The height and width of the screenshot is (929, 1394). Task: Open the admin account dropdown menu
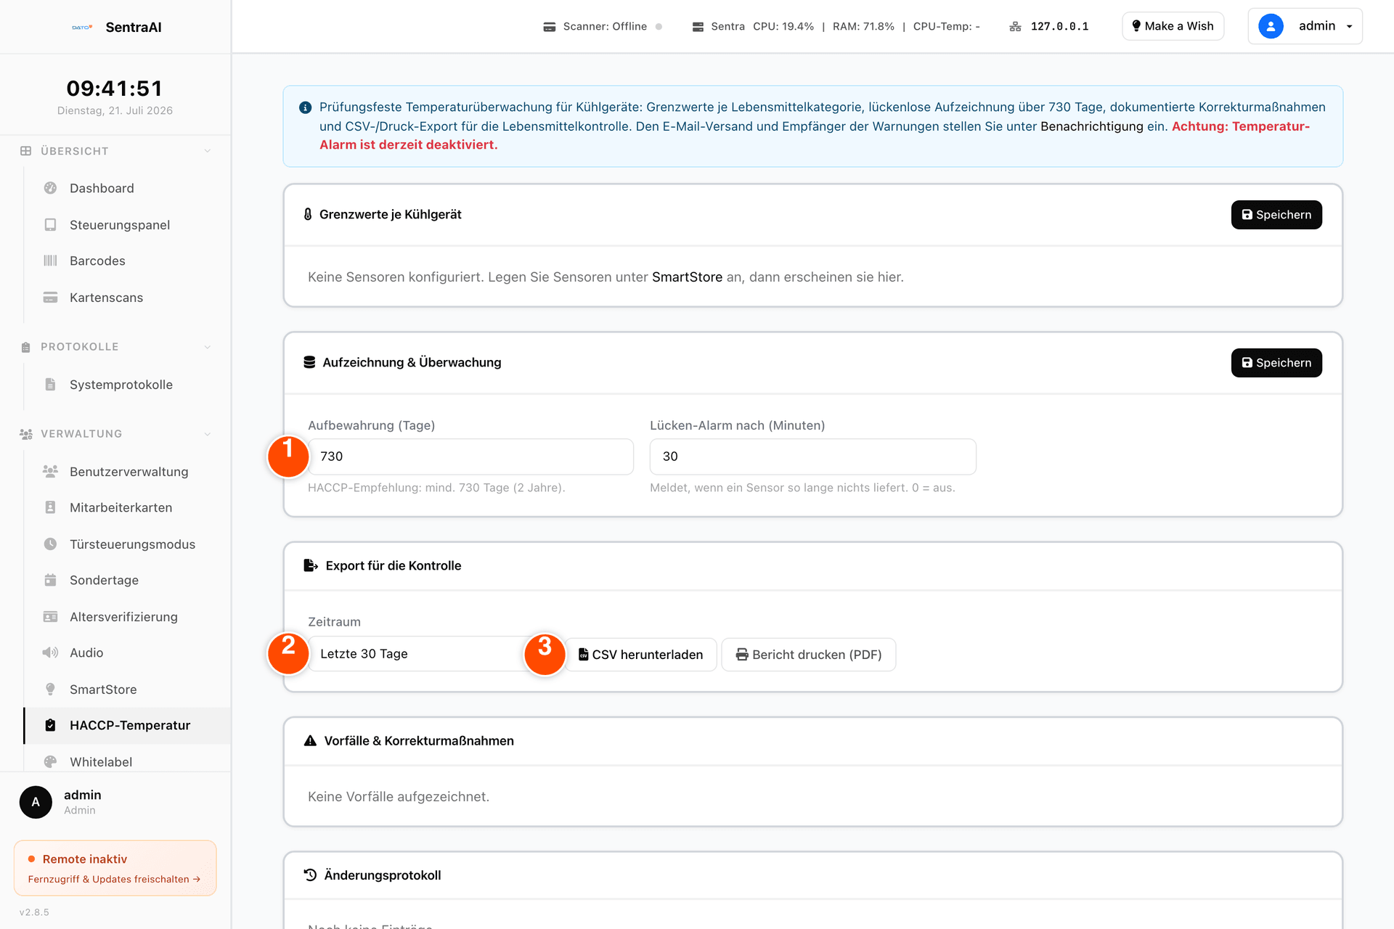point(1305,26)
